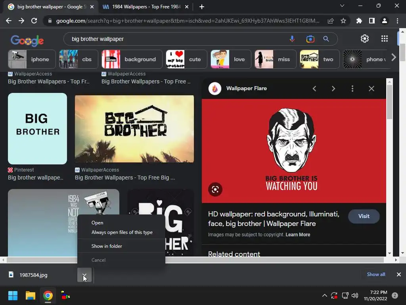The width and height of the screenshot is (406, 305).
Task: Open more options in image preview panel
Action: [352, 89]
